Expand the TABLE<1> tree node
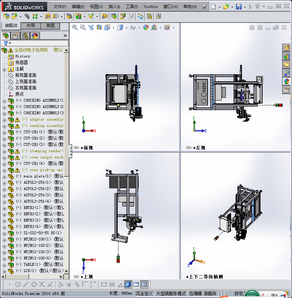This screenshot has height=298, width=292. click(4, 265)
